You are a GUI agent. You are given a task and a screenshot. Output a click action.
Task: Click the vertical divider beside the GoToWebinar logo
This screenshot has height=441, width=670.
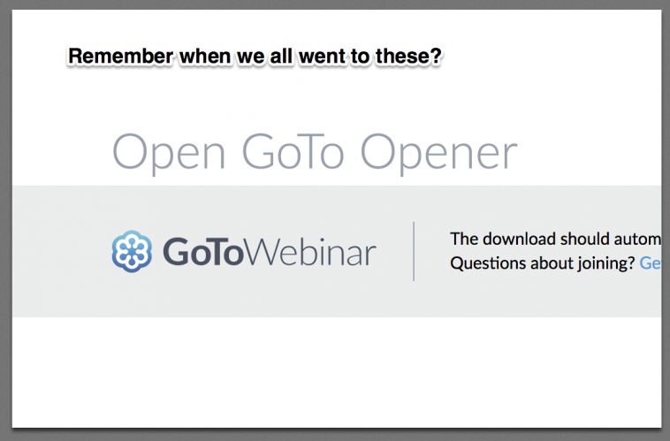[x=414, y=252]
